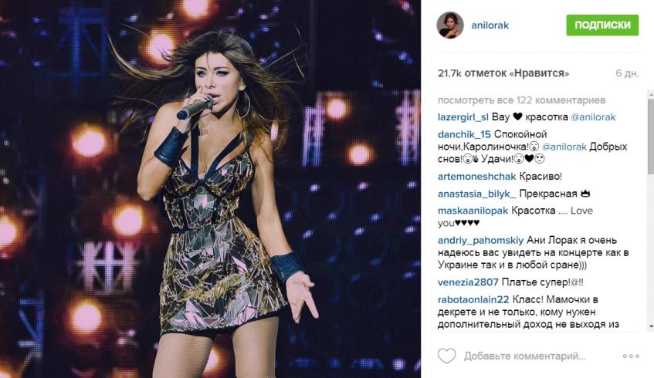Open rabotaonlain22 commenter profile
Viewport: 654px width, 378px height.
pos(473,299)
